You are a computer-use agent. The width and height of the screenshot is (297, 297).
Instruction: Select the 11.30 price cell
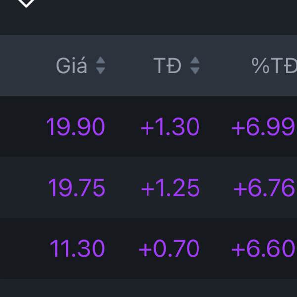click(x=77, y=248)
